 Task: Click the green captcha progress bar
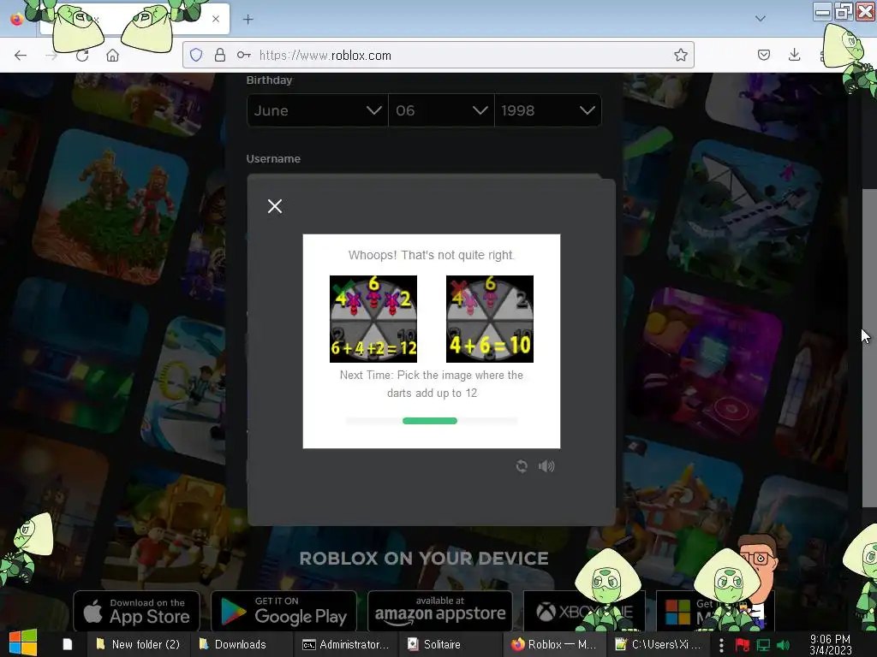tap(430, 421)
